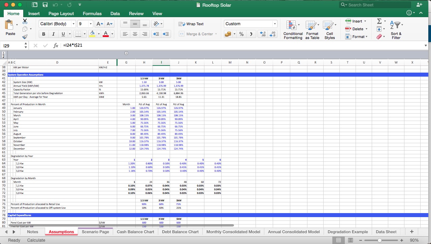Toggle bold formatting
The height and width of the screenshot is (244, 431).
(43, 34)
